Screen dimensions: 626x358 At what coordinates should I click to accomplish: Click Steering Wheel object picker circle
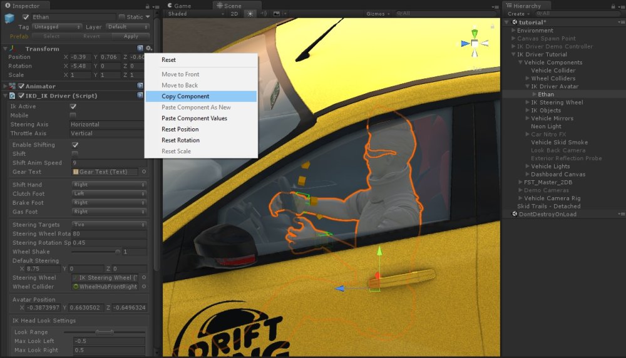coord(144,277)
